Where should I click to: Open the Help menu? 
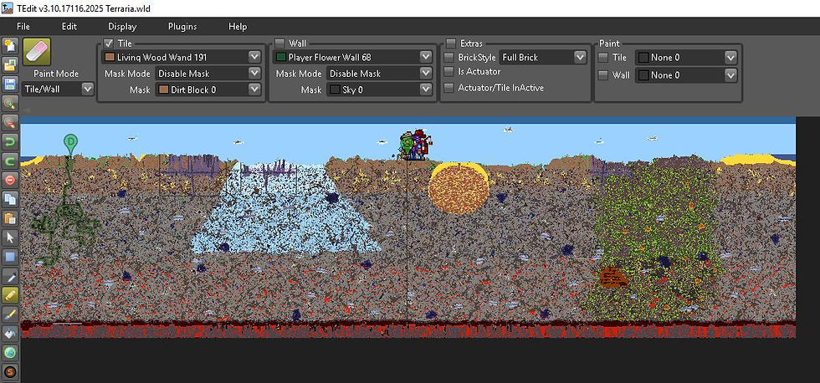point(238,26)
